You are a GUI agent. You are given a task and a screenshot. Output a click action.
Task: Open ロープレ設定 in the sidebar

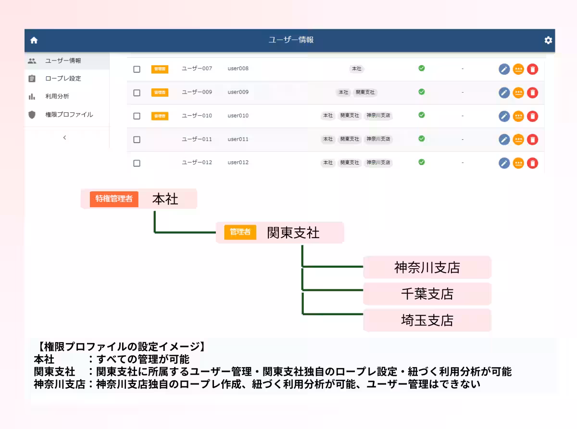pos(67,78)
